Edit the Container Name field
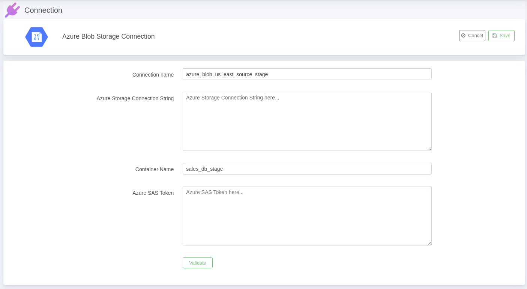The image size is (527, 289). 307,169
